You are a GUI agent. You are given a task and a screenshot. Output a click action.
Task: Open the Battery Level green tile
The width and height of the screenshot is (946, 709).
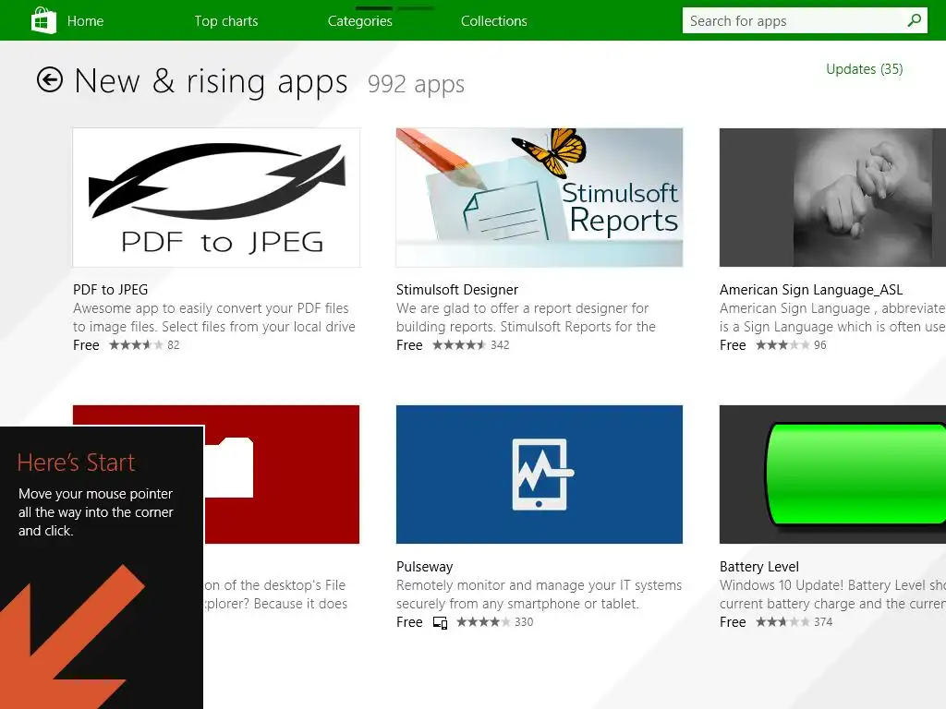coord(832,475)
